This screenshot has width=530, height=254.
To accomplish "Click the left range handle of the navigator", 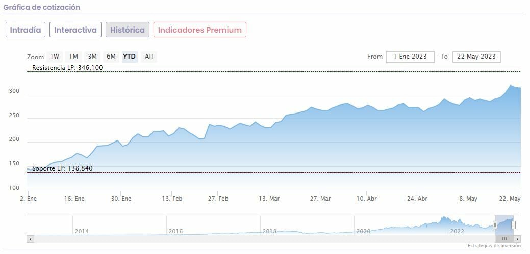I will pyautogui.click(x=495, y=225).
